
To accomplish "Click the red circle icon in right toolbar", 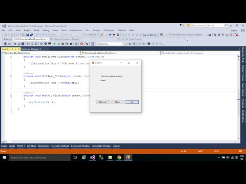I will [231, 35].
